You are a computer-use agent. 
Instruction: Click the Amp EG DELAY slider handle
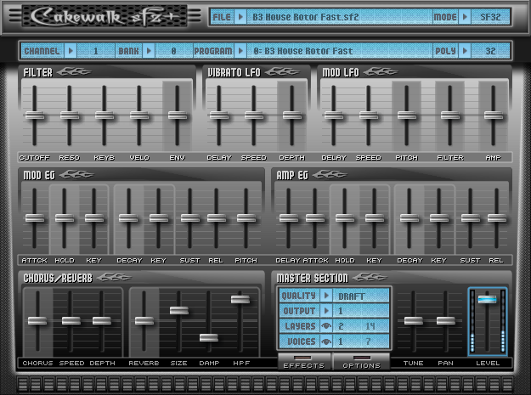(x=289, y=218)
